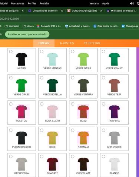Click the GRIS PIEDRA t-shirt image
Viewport: 139px width, 177px height.
(x=21, y=164)
